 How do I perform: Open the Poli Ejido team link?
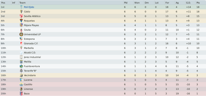(29, 7)
